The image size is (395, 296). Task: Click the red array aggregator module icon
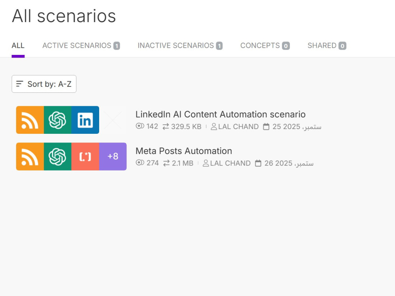(85, 157)
